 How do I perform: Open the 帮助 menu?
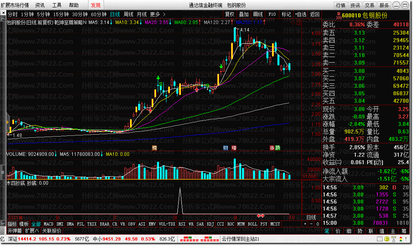click(74, 5)
